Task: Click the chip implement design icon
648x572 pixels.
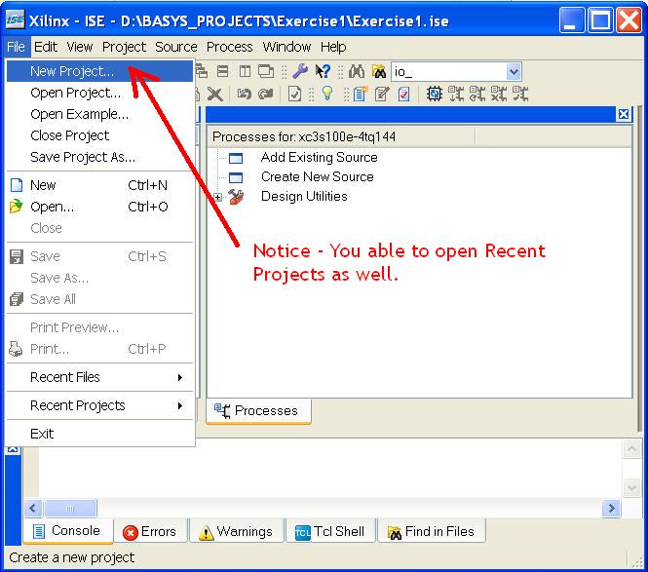Action: [434, 95]
